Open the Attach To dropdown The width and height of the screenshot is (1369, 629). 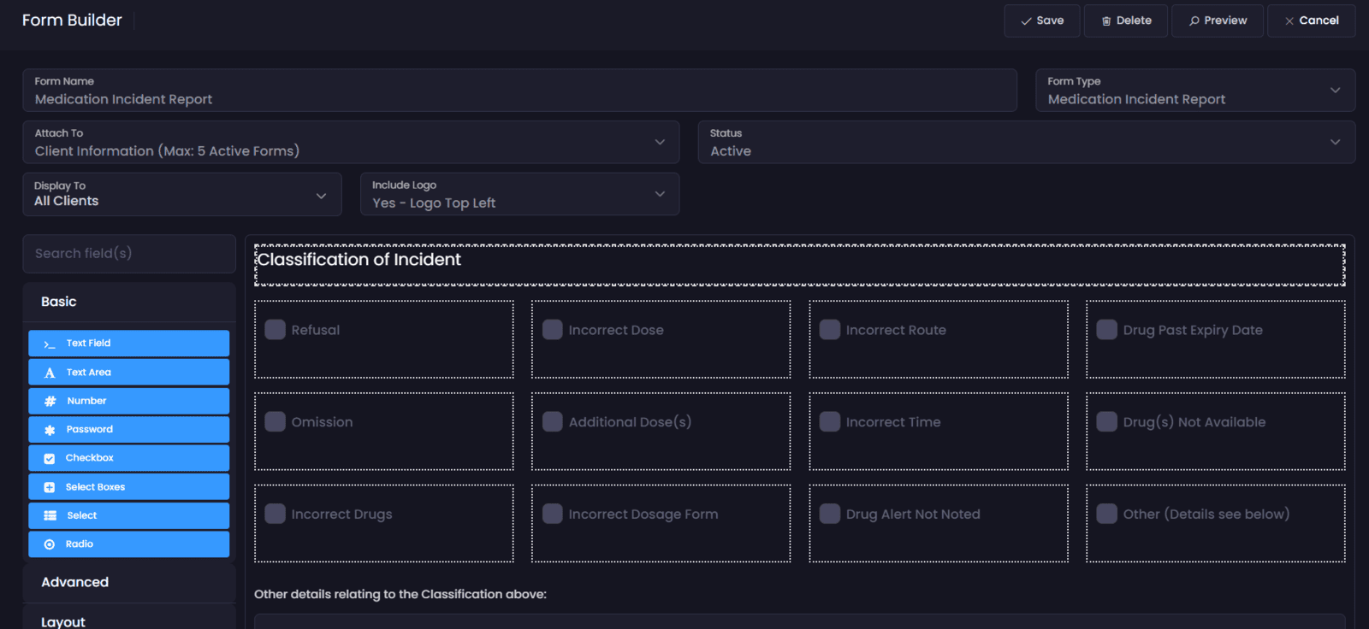click(351, 142)
